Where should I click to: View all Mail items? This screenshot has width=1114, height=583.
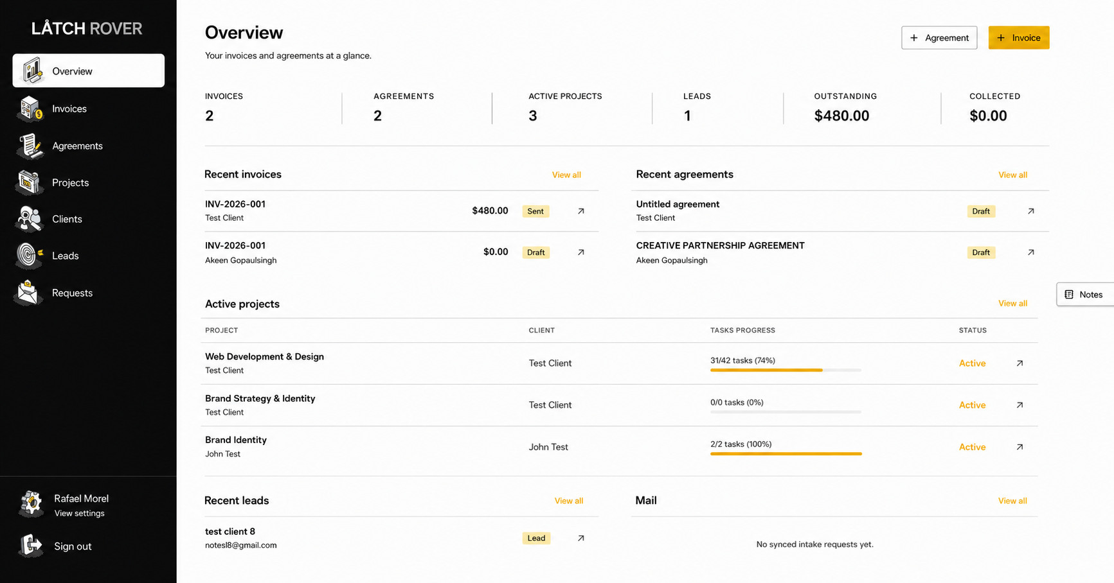click(1012, 501)
